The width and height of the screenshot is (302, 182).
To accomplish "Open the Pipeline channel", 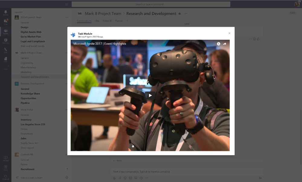I will (x=25, y=103).
